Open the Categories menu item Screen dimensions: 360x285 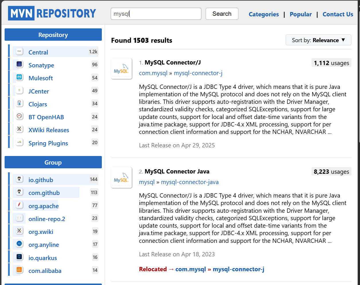tap(263, 14)
